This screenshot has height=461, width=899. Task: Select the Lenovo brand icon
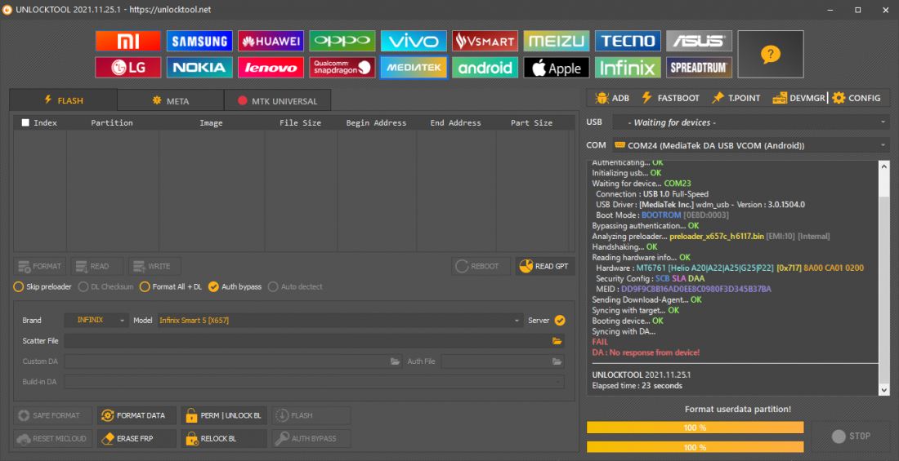[x=271, y=68]
